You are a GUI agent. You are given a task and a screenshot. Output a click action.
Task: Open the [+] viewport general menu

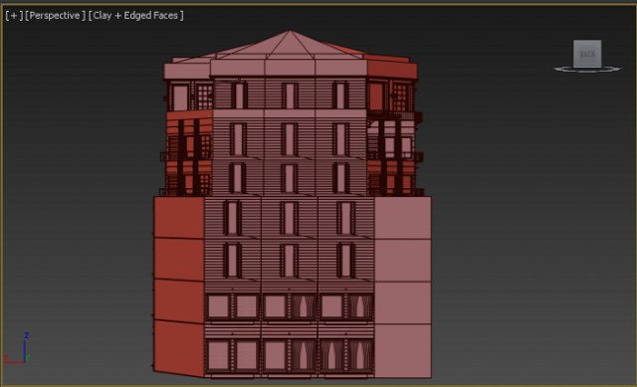coord(14,16)
